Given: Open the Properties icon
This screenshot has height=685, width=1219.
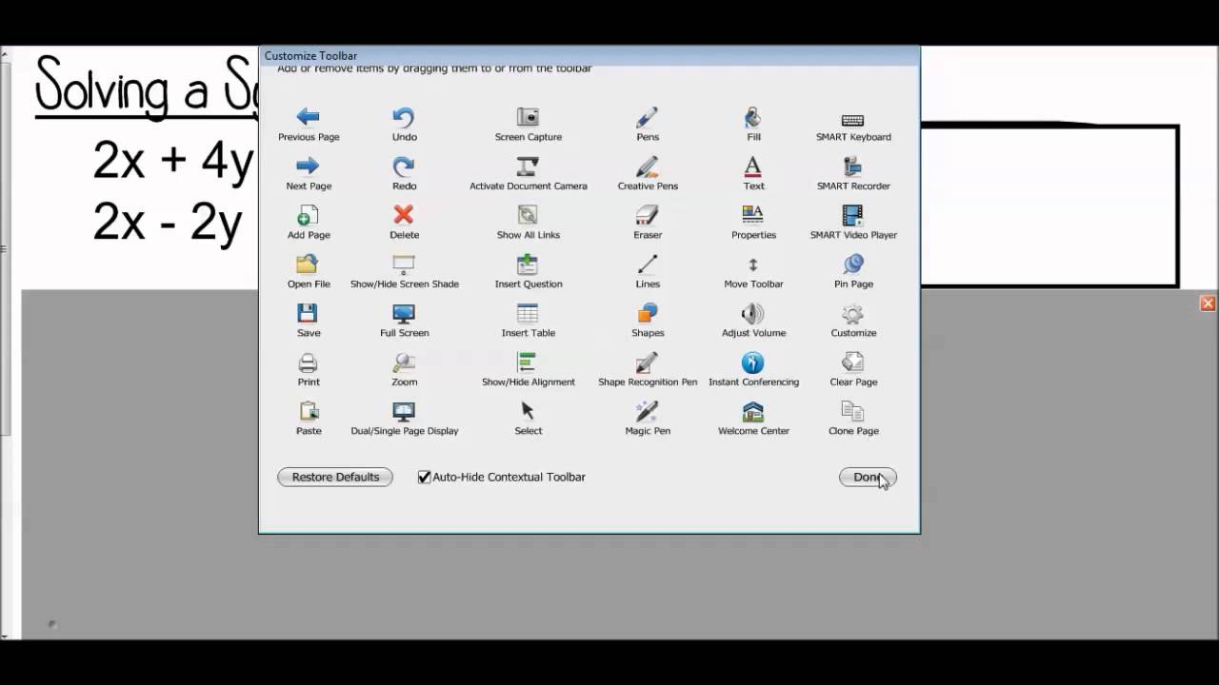Looking at the screenshot, I should (753, 215).
